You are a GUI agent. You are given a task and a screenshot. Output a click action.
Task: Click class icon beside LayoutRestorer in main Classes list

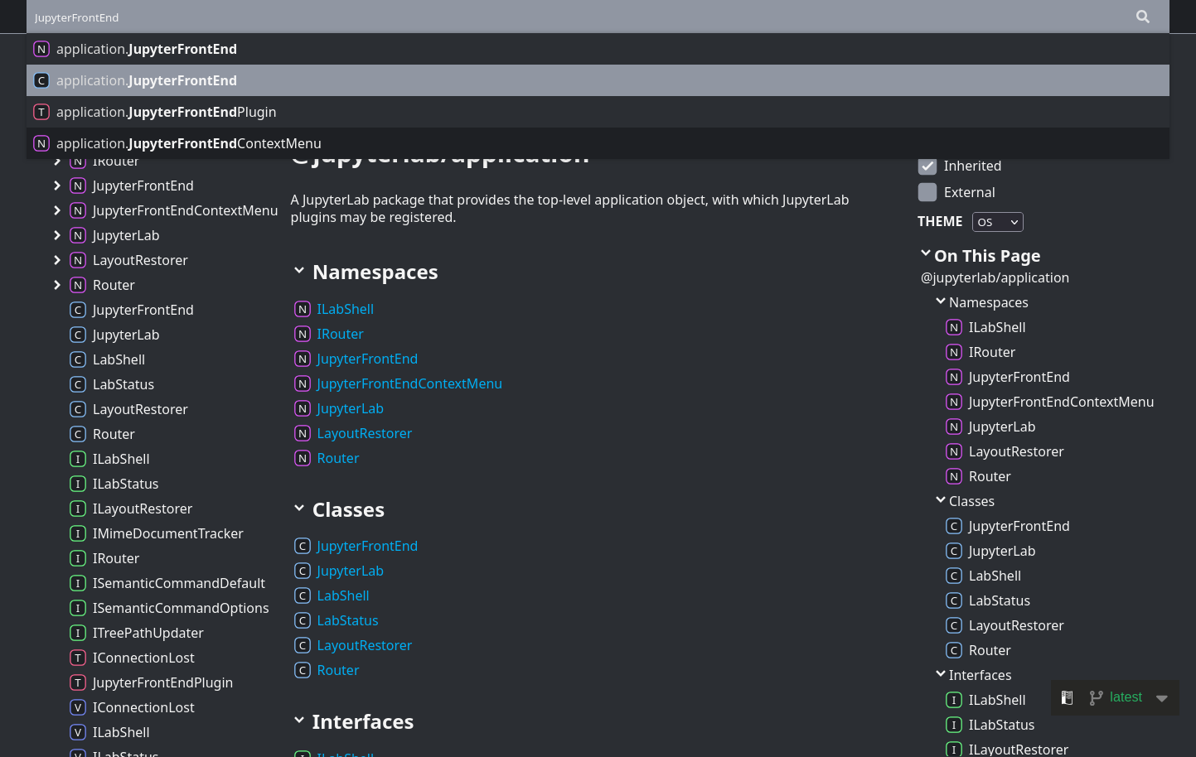[303, 645]
